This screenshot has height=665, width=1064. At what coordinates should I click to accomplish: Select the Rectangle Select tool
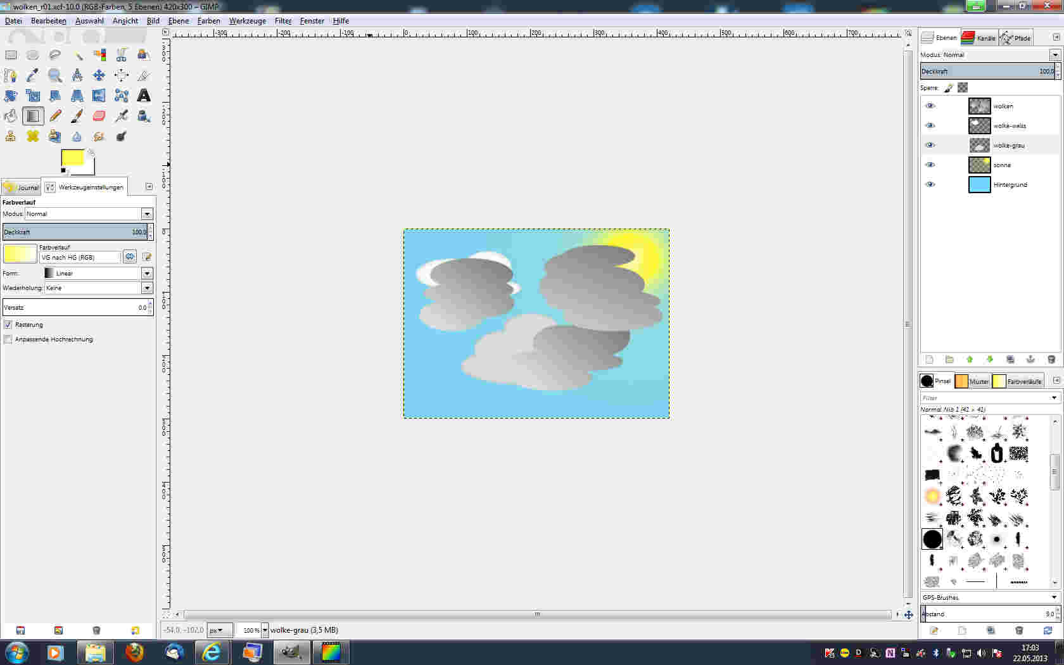[x=11, y=55]
